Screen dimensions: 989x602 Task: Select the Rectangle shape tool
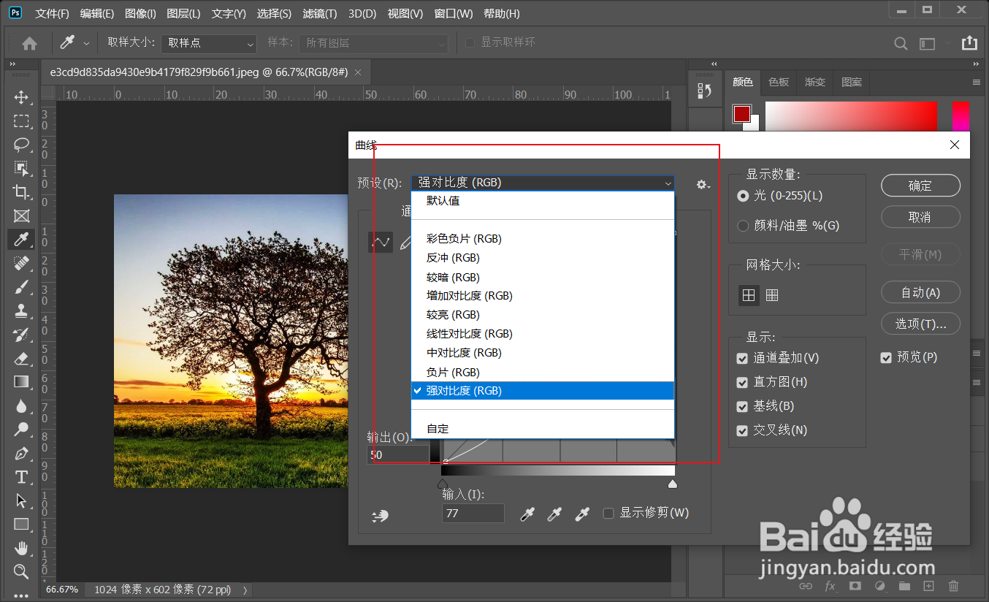tap(21, 524)
